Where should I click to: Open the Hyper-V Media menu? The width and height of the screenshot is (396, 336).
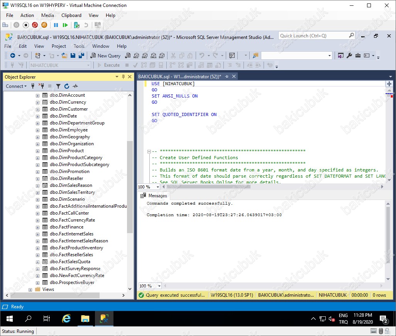47,15
